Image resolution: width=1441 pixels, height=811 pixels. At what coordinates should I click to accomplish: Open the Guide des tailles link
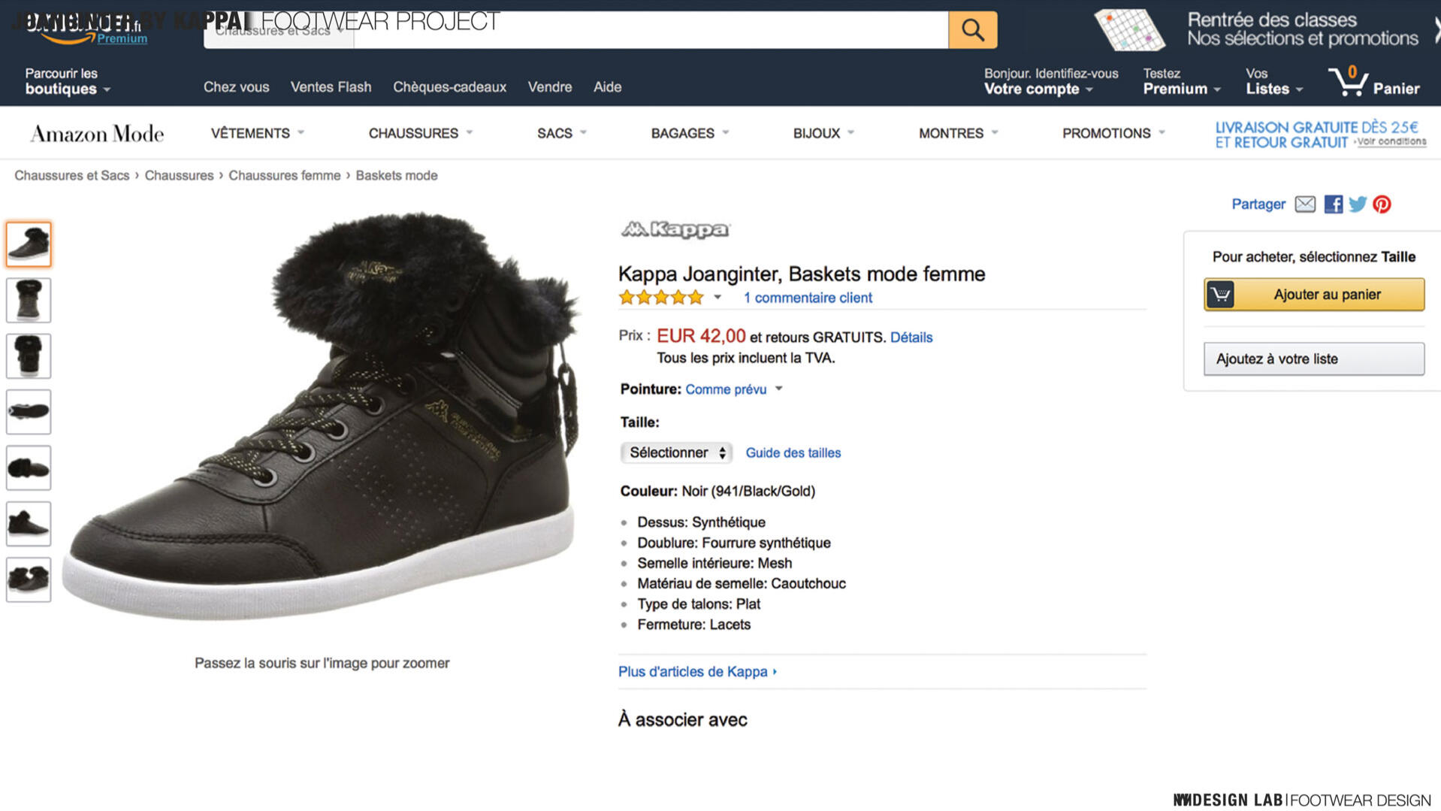tap(793, 452)
